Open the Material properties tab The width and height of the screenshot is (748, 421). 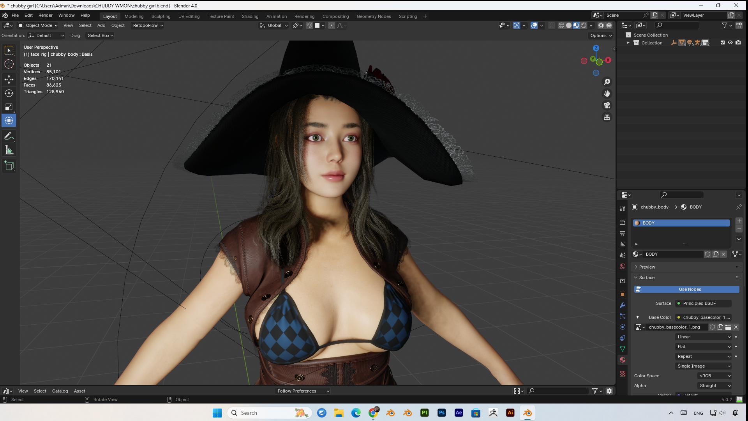coord(622,360)
